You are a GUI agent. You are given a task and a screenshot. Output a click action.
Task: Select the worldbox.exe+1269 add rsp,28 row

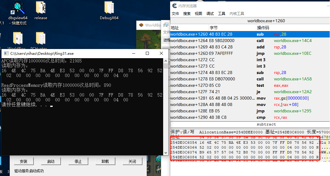[x=250, y=47]
